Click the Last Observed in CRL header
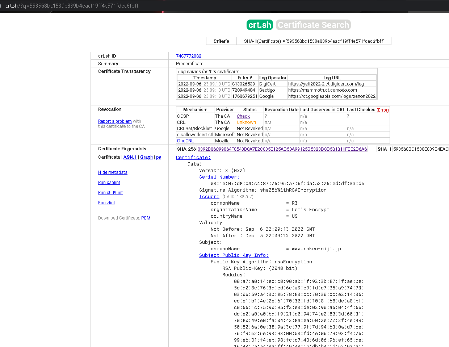Image resolution: width=449 pixels, height=347 pixels. 323,110
